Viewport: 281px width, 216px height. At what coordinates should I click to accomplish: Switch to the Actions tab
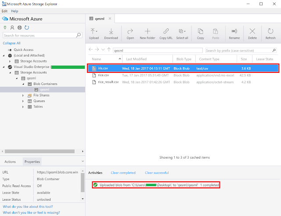[10, 162]
